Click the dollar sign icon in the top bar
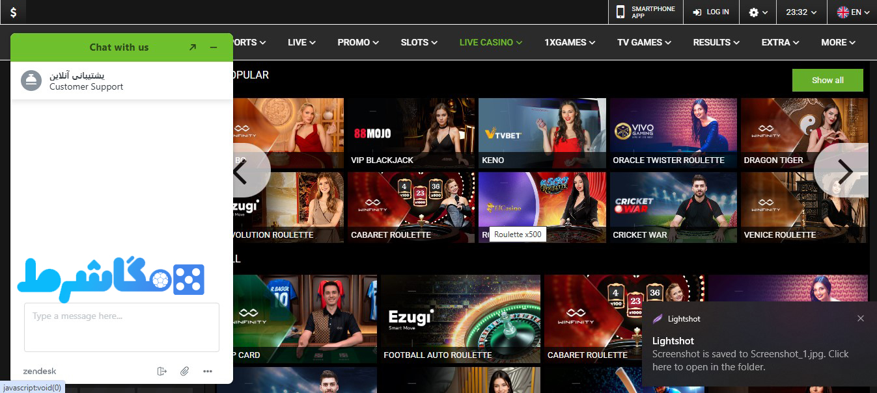Viewport: 877px width, 393px height. pos(13,12)
